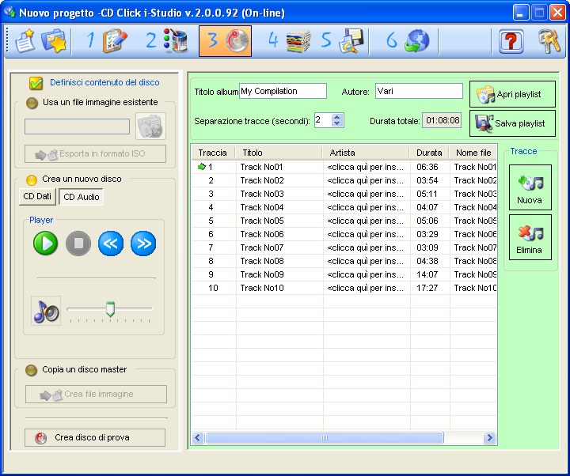Image resolution: width=570 pixels, height=476 pixels.
Task: Increase track separation seconds with up arrow
Action: pos(338,117)
